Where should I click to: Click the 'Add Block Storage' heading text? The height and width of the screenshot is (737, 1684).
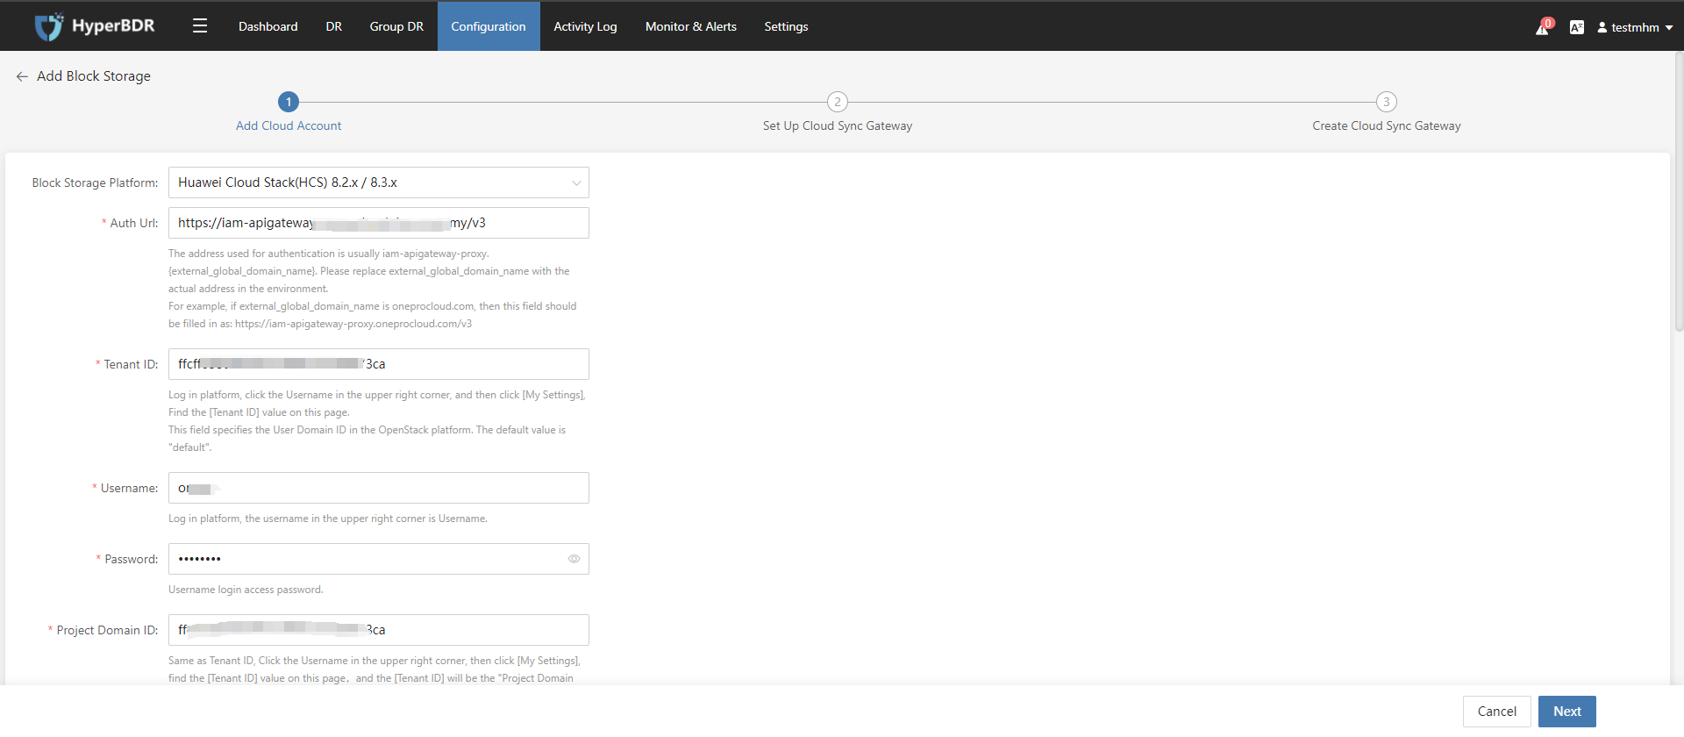pyautogui.click(x=94, y=76)
